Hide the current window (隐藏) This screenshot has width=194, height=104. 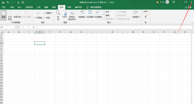click(106, 16)
